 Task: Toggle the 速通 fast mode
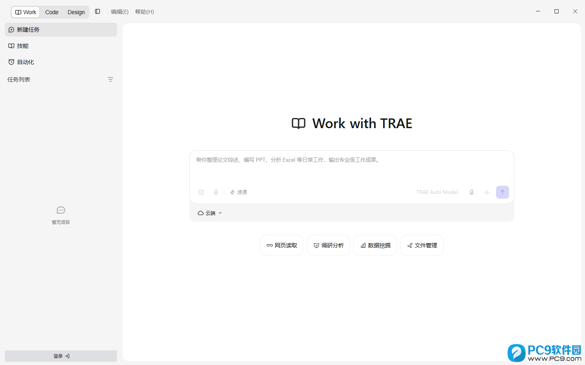[x=238, y=192]
